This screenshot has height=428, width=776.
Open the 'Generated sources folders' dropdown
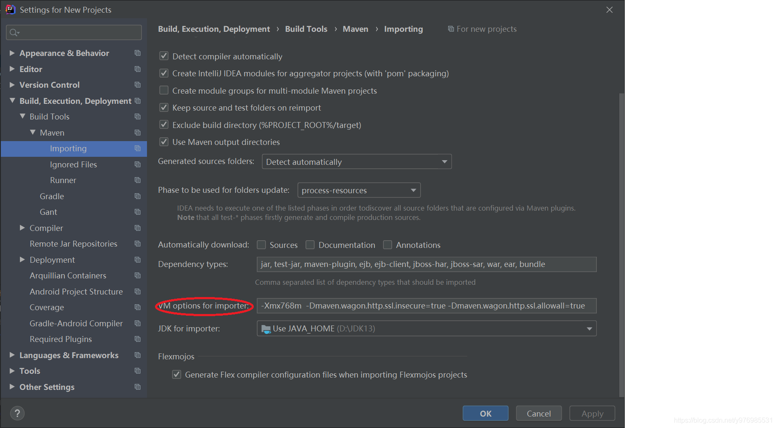click(x=444, y=161)
